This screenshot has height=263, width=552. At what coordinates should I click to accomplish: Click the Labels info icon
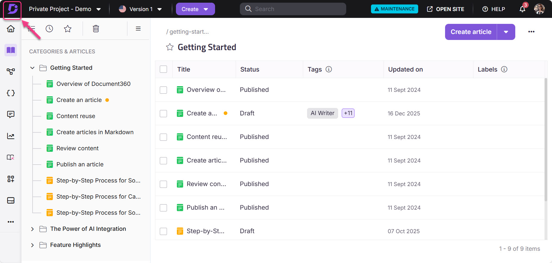point(504,69)
